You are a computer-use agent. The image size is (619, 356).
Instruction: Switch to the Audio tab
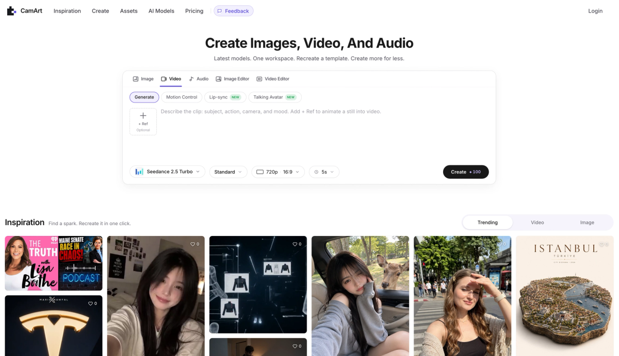coord(199,79)
